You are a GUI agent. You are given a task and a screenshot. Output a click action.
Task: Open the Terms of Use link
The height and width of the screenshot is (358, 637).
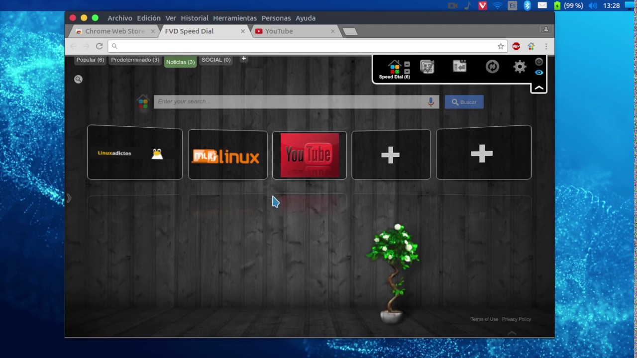484,319
